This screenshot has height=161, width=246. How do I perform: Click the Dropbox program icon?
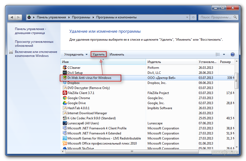pos(65,83)
